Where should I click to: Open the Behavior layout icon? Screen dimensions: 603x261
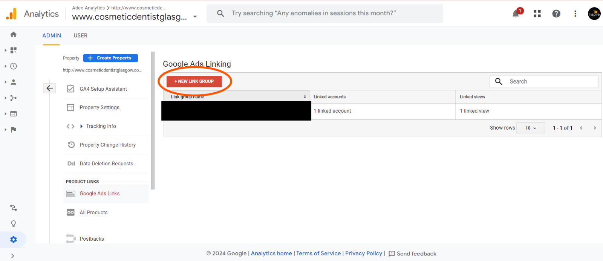click(14, 114)
